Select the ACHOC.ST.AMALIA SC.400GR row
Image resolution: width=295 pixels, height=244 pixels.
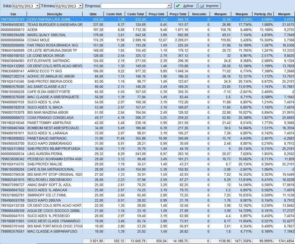pos(148,76)
